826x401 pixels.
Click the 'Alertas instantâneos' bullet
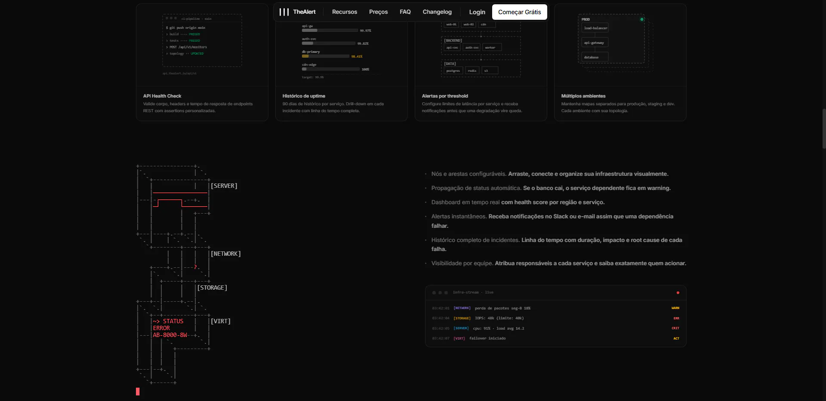pos(552,221)
